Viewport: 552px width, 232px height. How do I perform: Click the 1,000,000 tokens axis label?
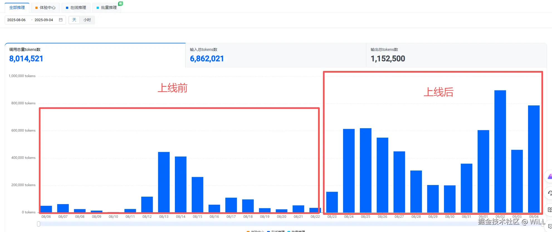(22, 76)
